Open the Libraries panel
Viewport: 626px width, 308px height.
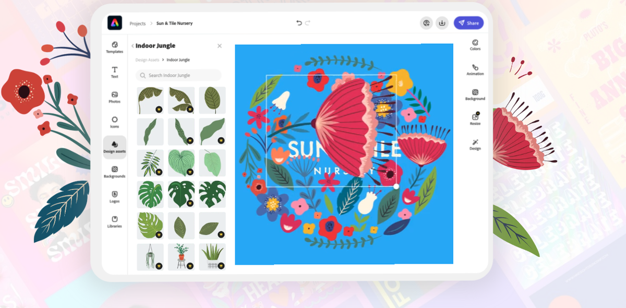[114, 222]
